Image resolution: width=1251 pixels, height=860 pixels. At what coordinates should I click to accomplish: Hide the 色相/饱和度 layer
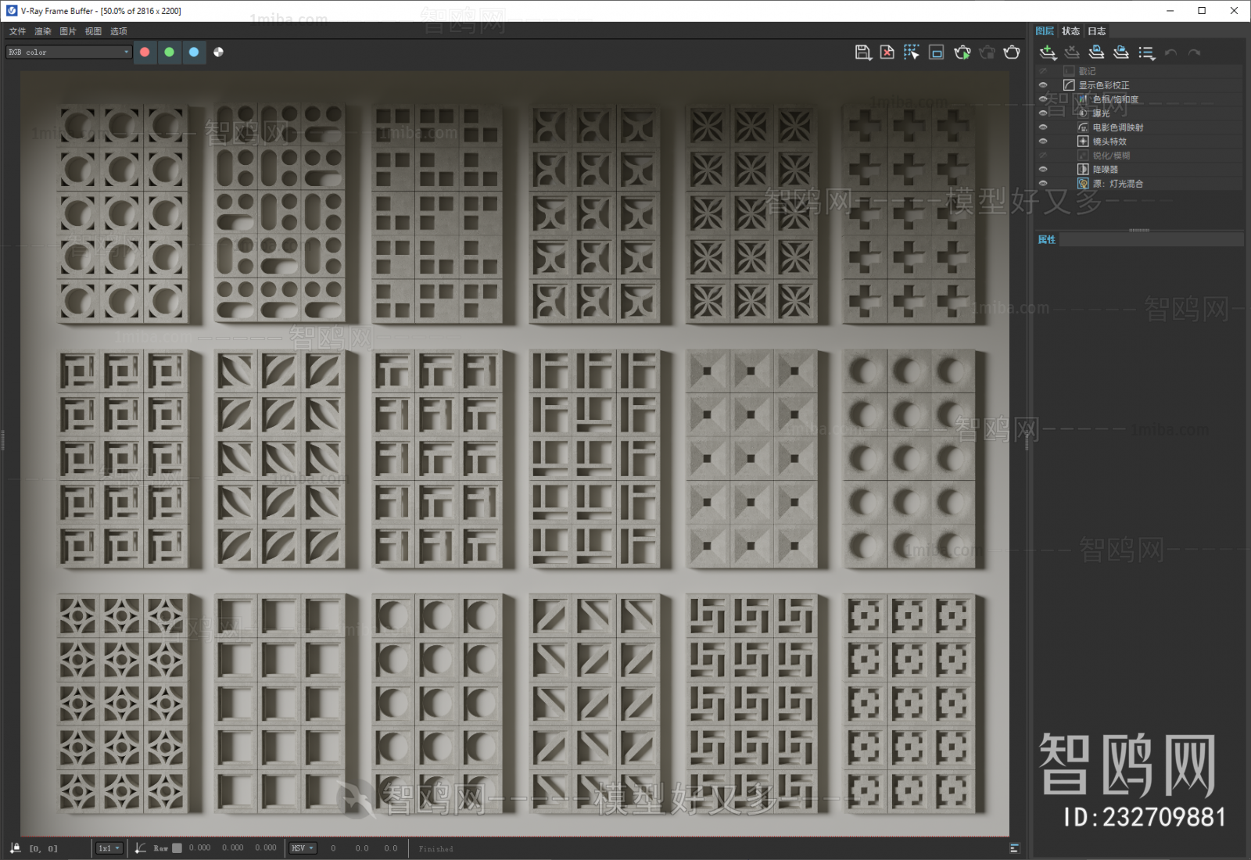coord(1042,99)
